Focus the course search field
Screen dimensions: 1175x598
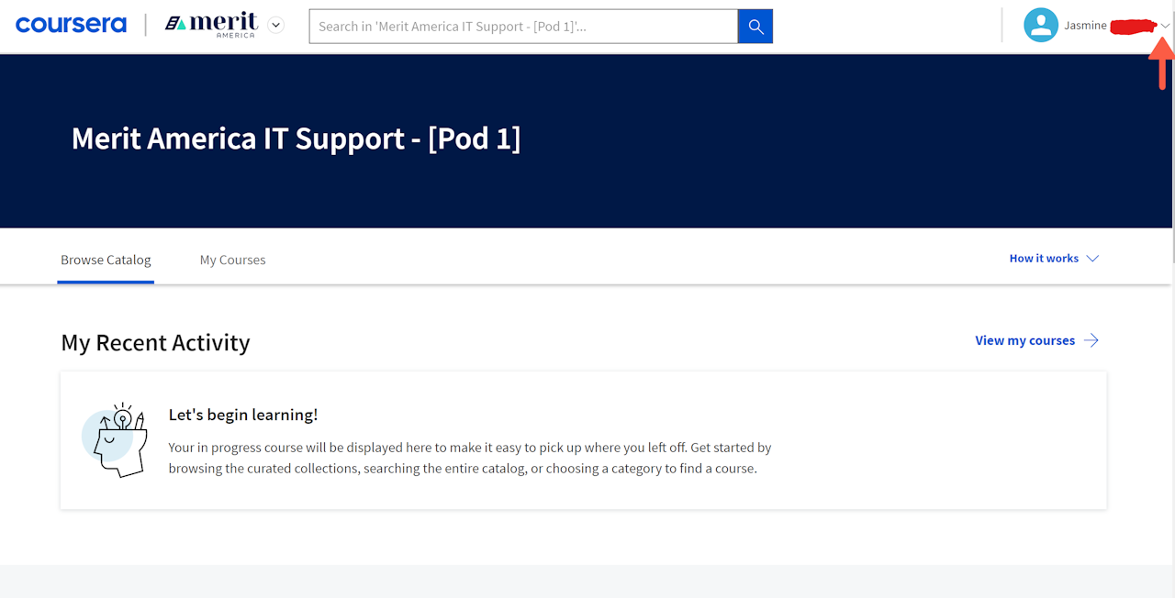tap(523, 27)
